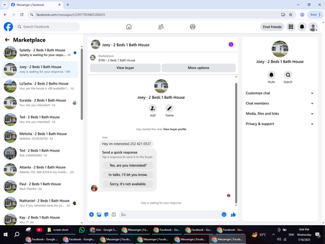
Task: Expand Chat members section
Action: click(x=279, y=103)
